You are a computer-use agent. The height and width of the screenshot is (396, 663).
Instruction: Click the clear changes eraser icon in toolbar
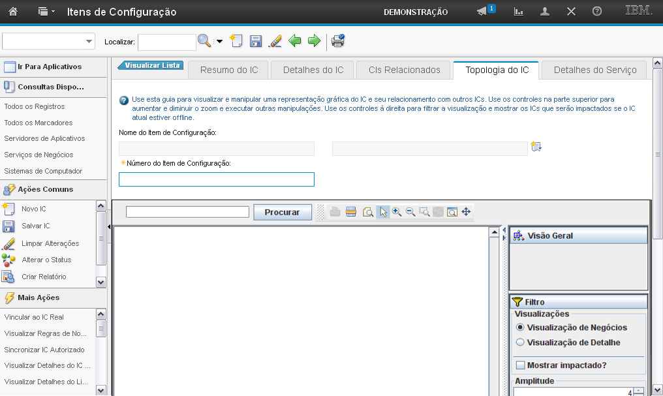tap(275, 41)
